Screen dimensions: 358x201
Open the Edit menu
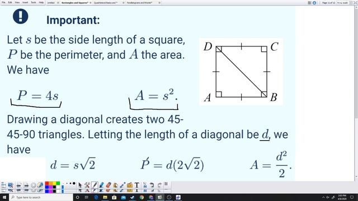[10, 2]
